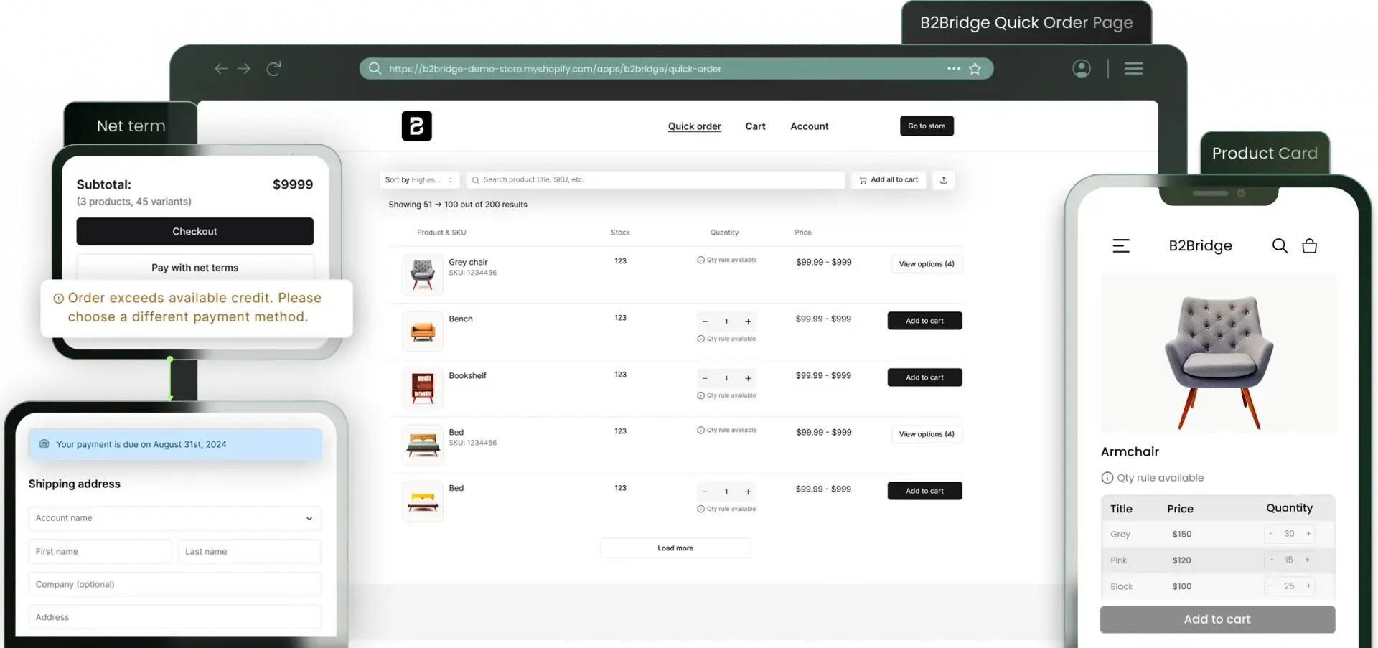Click info icon beside Armchair Qty rule available

[x=1107, y=478]
